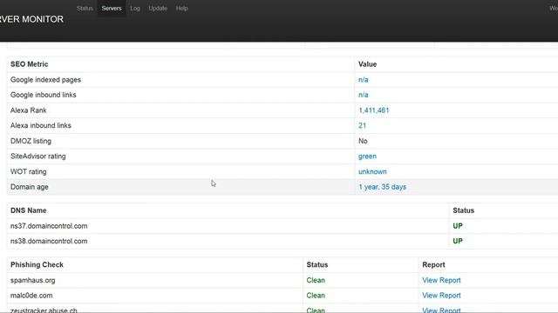Click UP status for ns37.domaincontrol.com

click(458, 226)
